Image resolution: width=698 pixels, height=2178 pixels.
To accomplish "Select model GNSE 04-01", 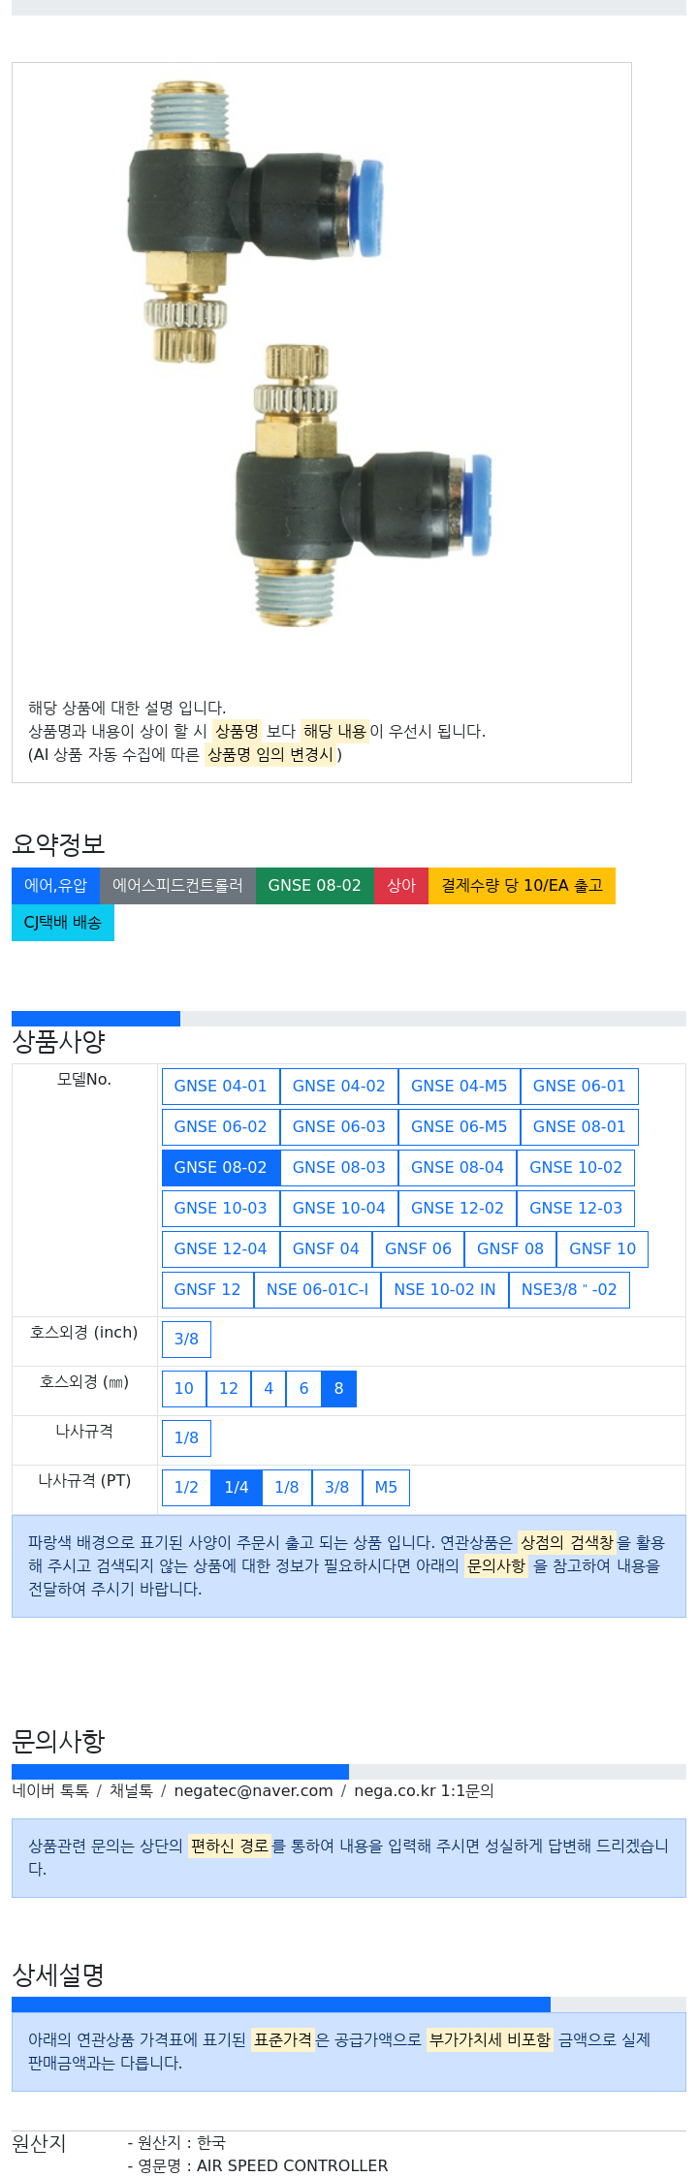I will [x=220, y=1087].
